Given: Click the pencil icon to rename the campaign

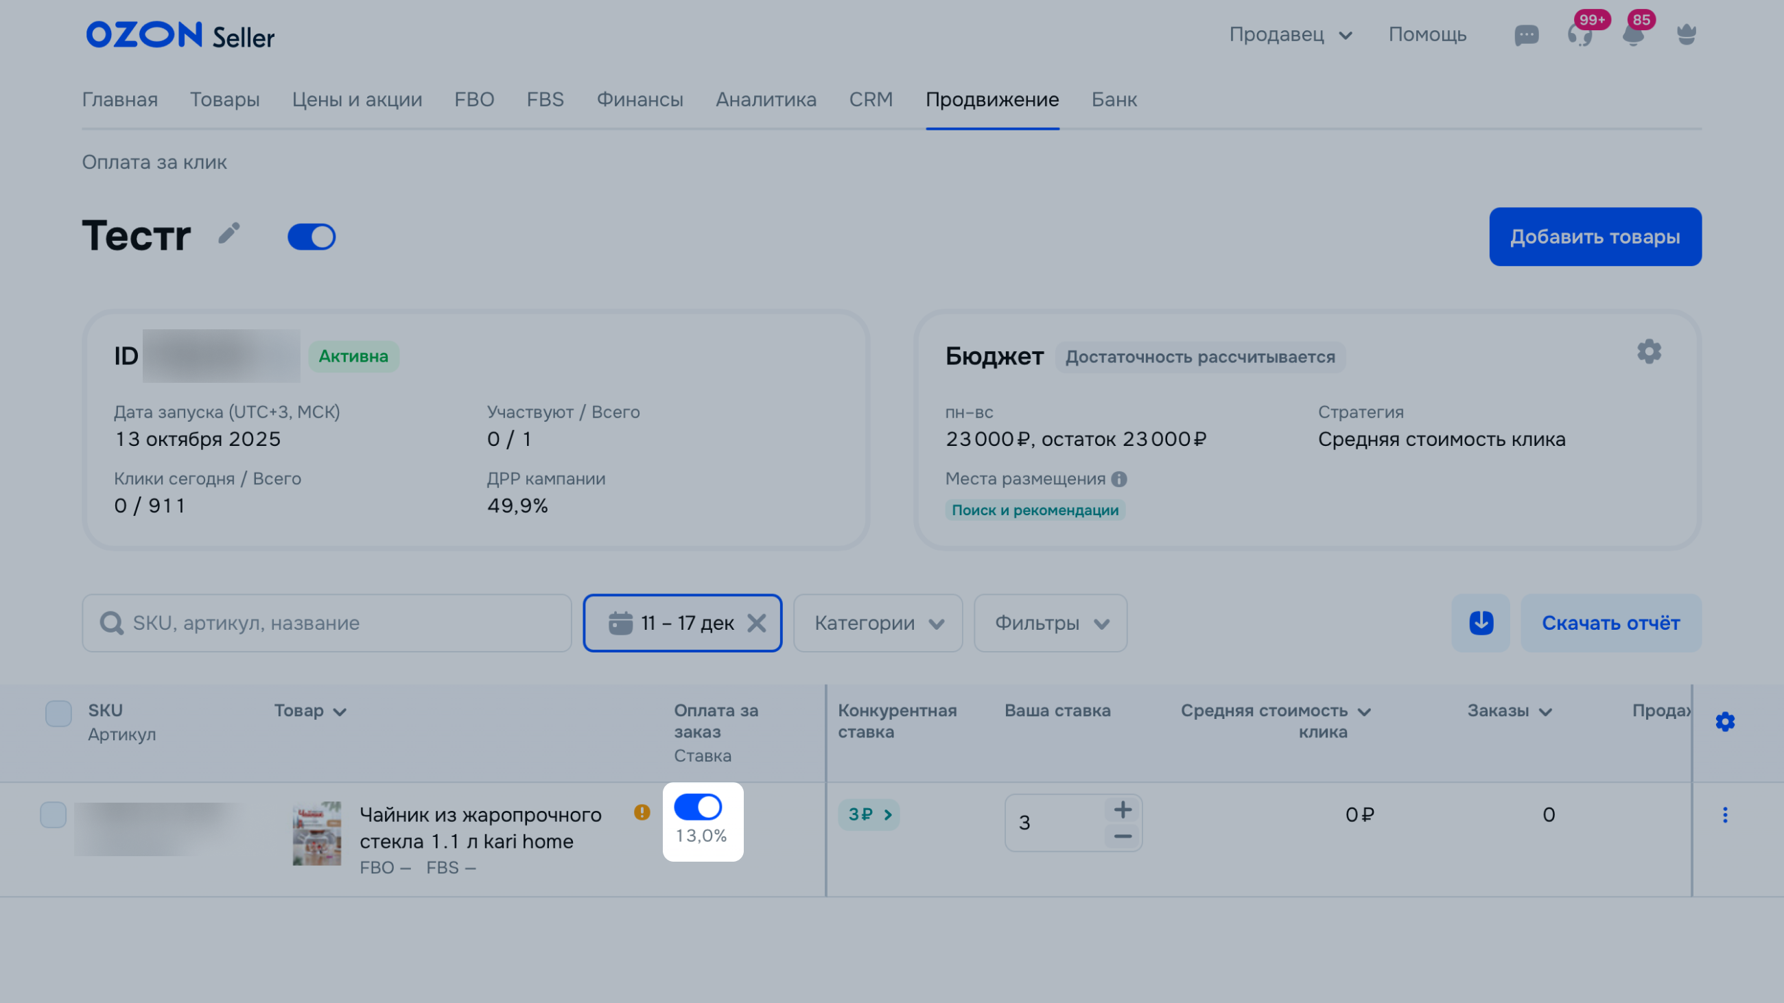Looking at the screenshot, I should (229, 233).
